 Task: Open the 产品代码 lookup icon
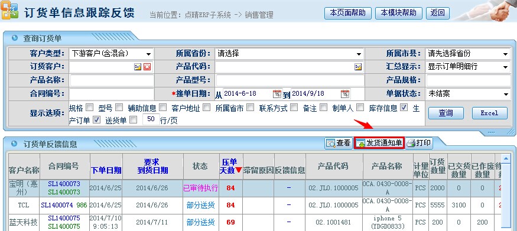[x=358, y=67]
